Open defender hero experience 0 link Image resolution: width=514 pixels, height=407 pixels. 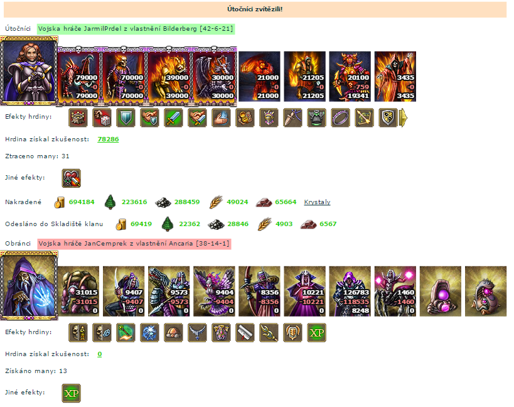(100, 354)
